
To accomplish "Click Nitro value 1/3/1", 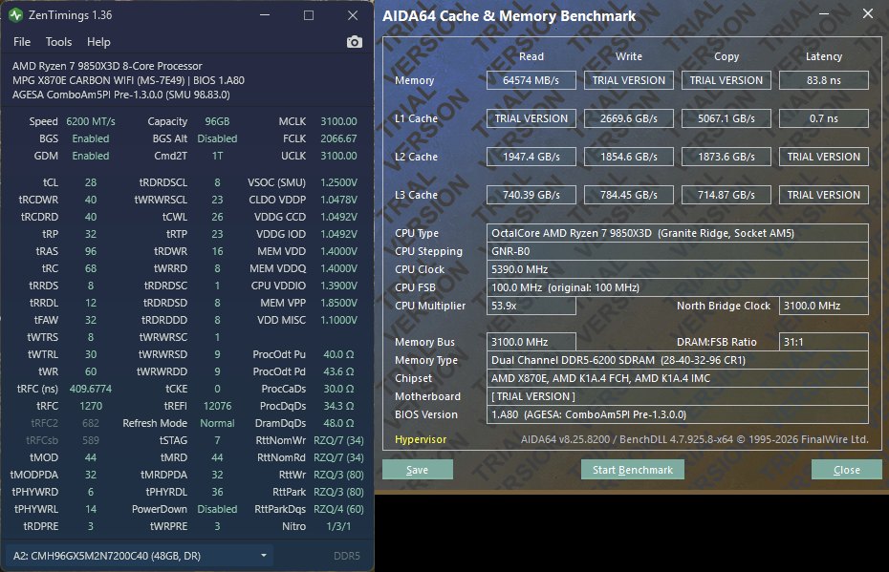I will coord(338,526).
